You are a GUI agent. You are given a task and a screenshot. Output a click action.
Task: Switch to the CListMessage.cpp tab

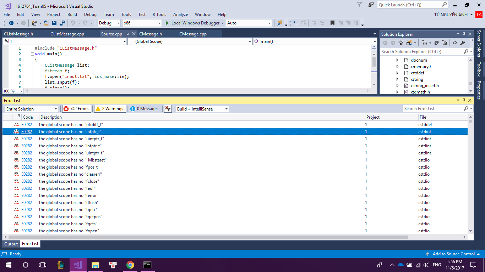pos(67,34)
